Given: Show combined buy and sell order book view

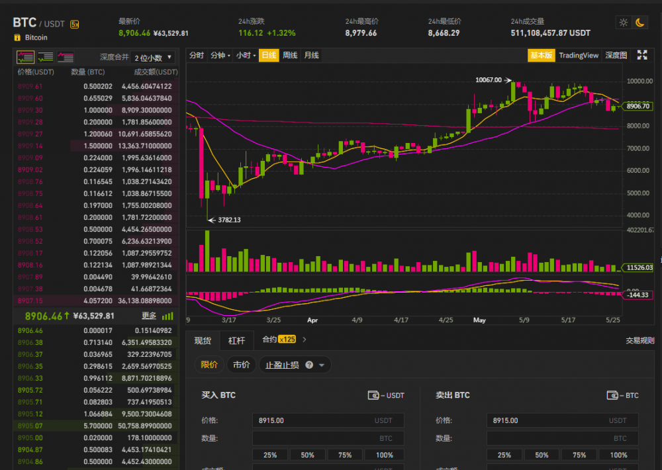Looking at the screenshot, I should (25, 57).
